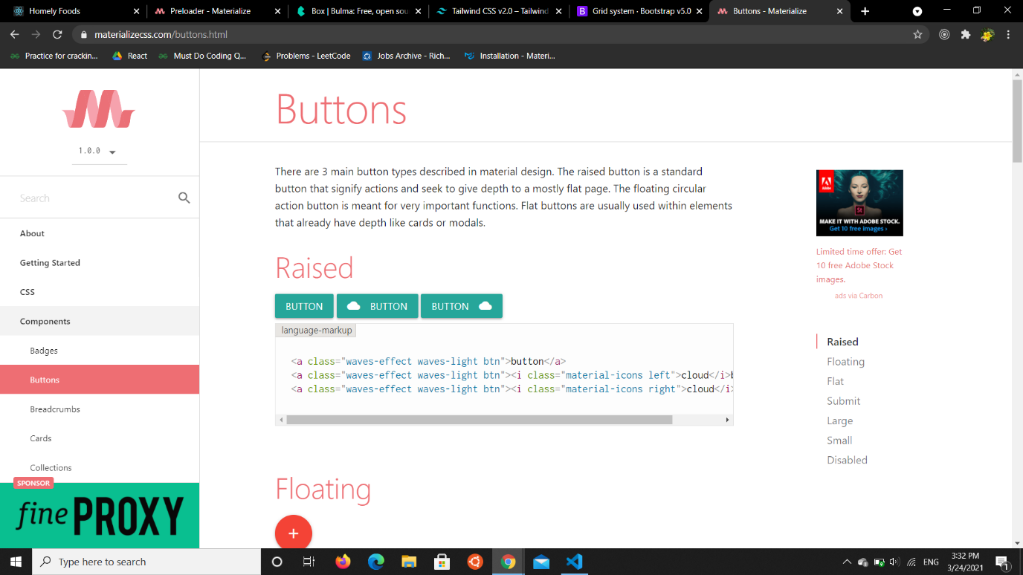Reload the page using the refresh icon
Viewport: 1023px width, 575px height.
(x=57, y=34)
